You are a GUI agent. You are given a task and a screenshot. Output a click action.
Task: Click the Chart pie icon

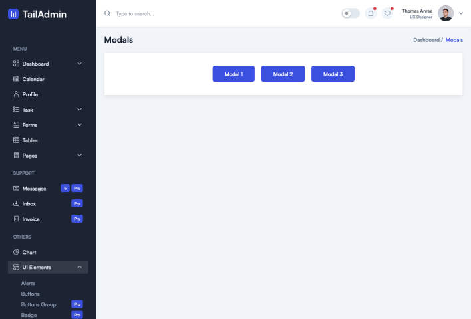tap(17, 252)
